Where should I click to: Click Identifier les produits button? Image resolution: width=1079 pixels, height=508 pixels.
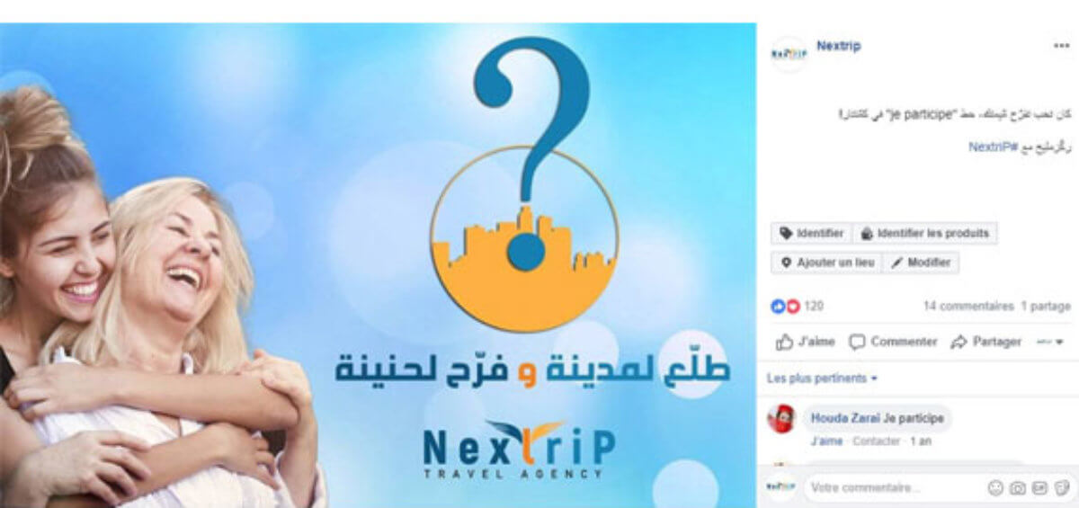point(924,234)
